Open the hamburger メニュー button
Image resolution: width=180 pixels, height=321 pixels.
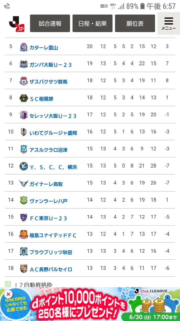tap(168, 24)
